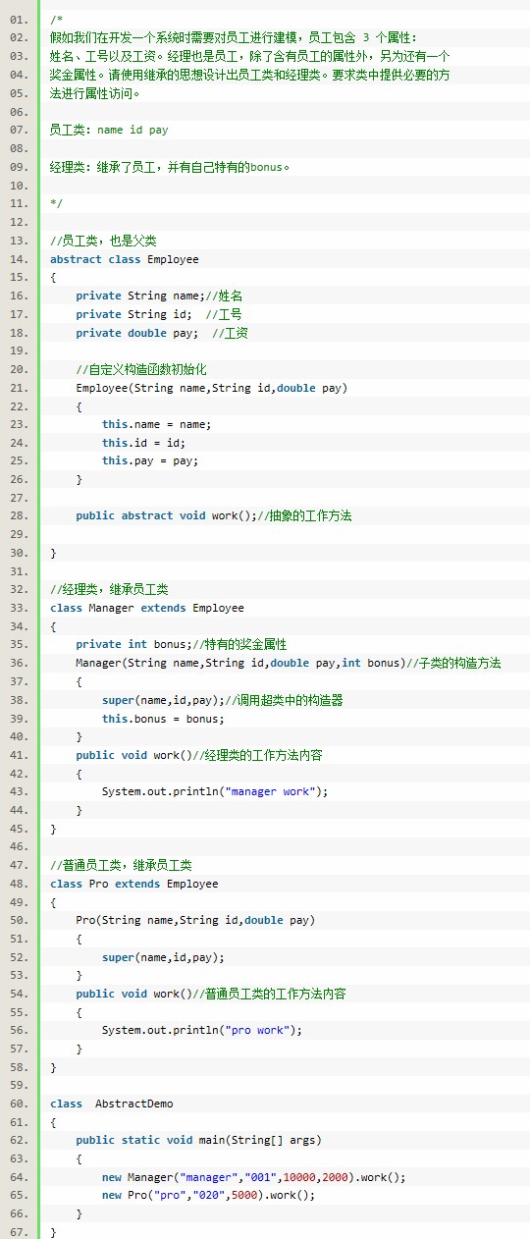Click line number 60.
Image resolution: width=530 pixels, height=1239 pixels.
click(x=19, y=1104)
